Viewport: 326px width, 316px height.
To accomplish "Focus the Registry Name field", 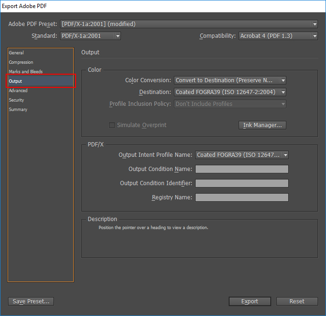I will [242, 197].
